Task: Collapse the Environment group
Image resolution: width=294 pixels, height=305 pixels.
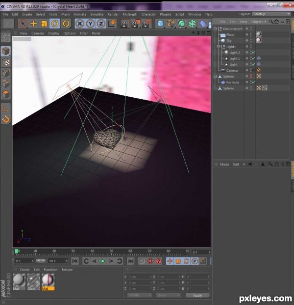Action: 215,28
